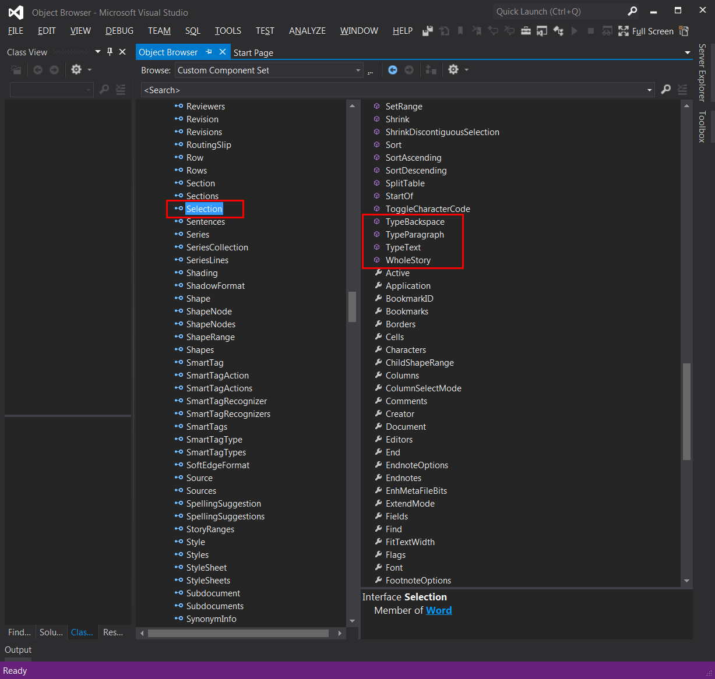This screenshot has height=679, width=715.
Task: Click the Object Browser back arrow
Action: click(393, 70)
